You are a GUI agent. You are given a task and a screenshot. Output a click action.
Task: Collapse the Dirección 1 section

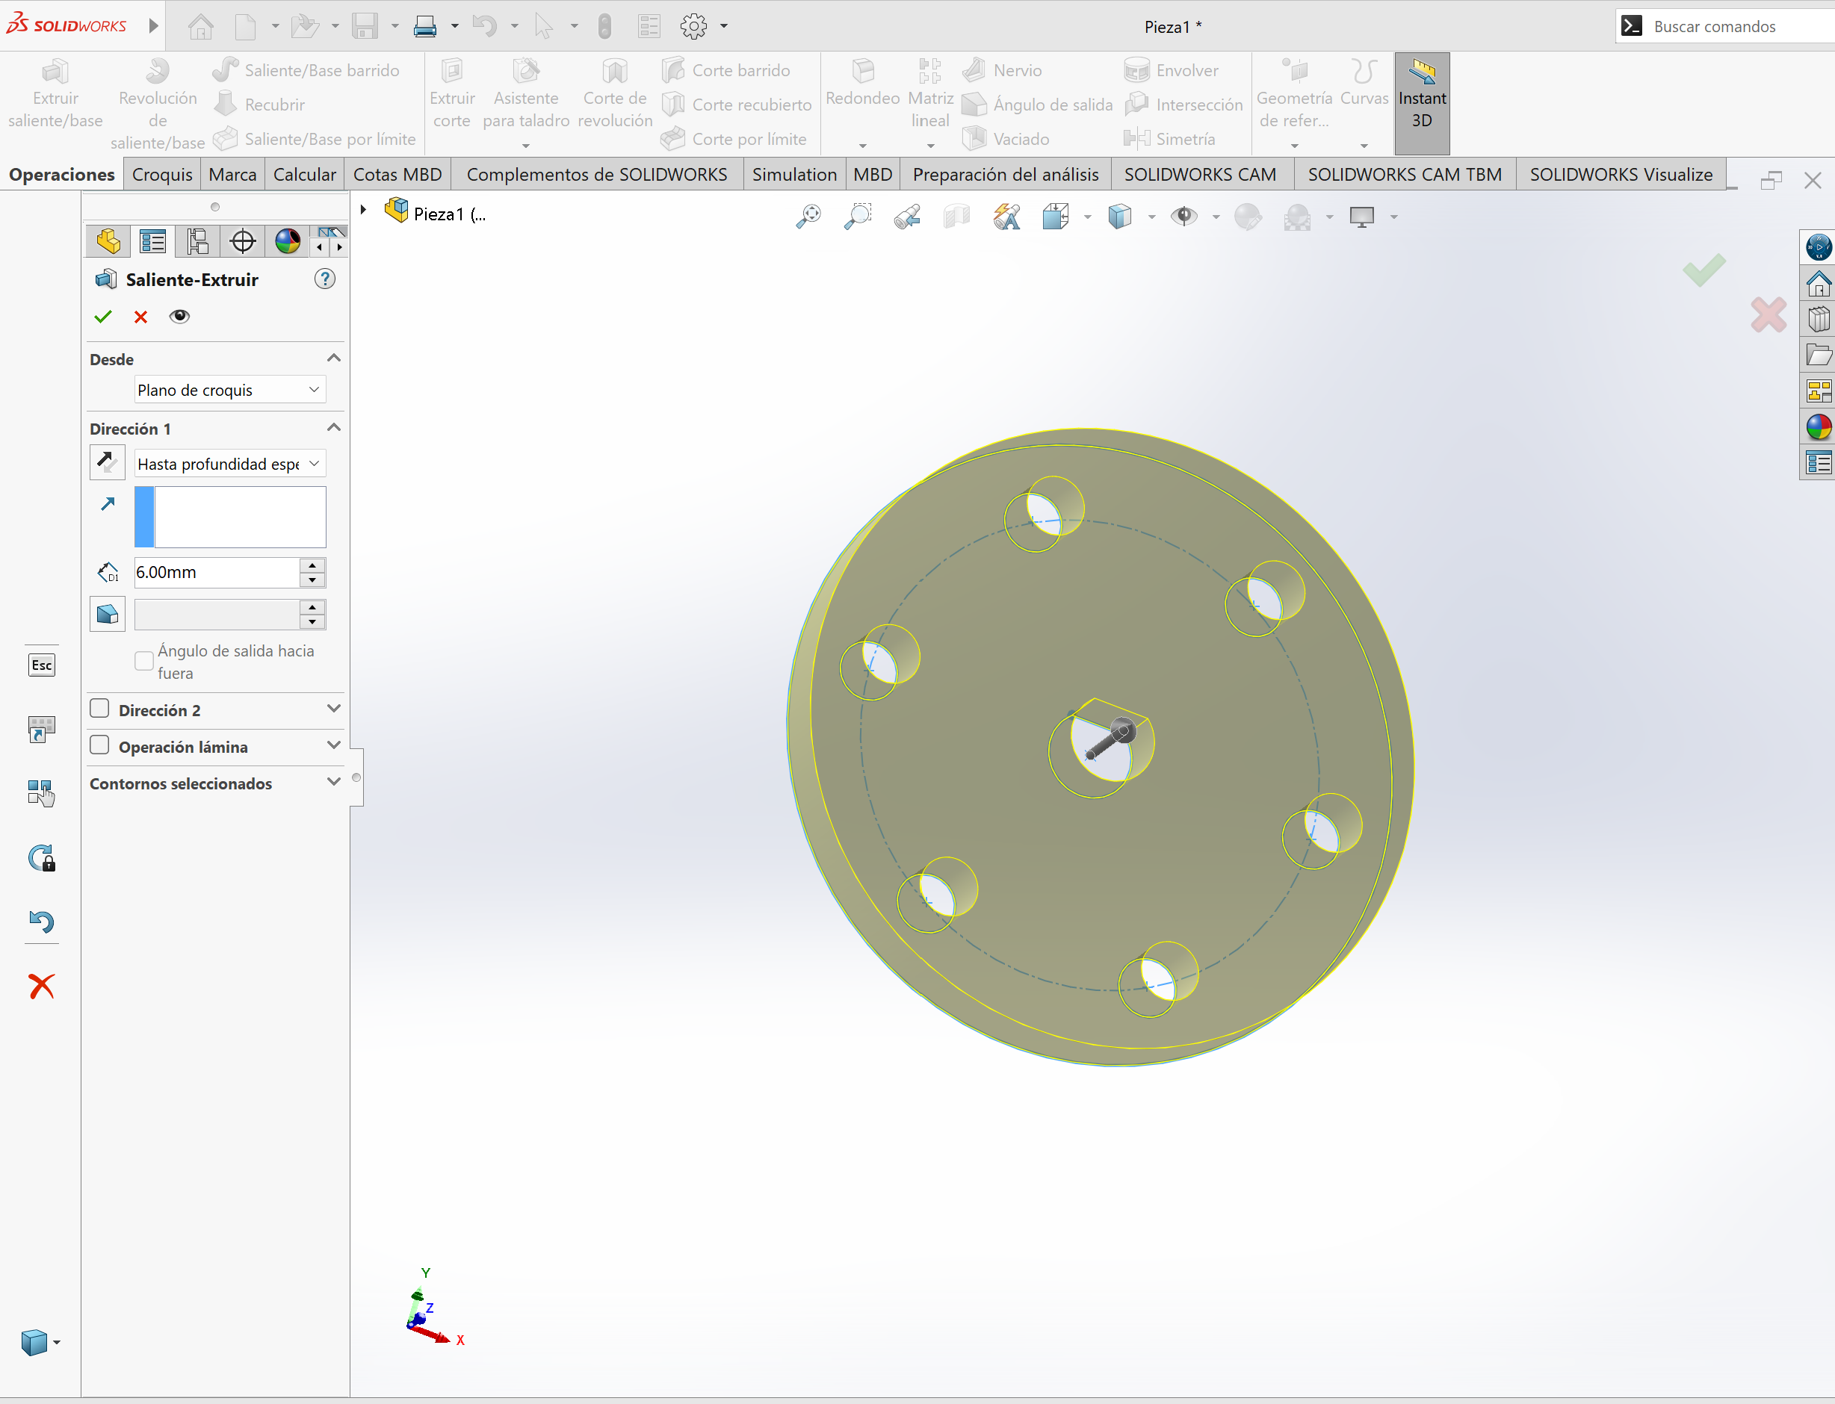(333, 428)
